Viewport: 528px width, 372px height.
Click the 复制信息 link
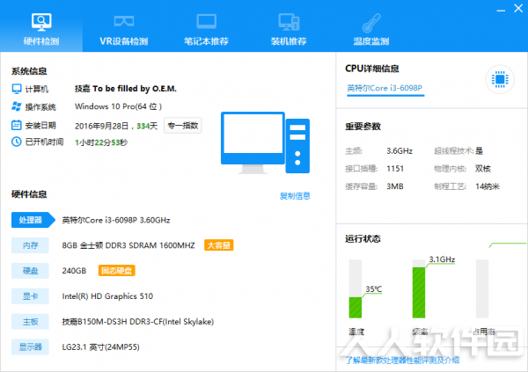pyautogui.click(x=295, y=196)
